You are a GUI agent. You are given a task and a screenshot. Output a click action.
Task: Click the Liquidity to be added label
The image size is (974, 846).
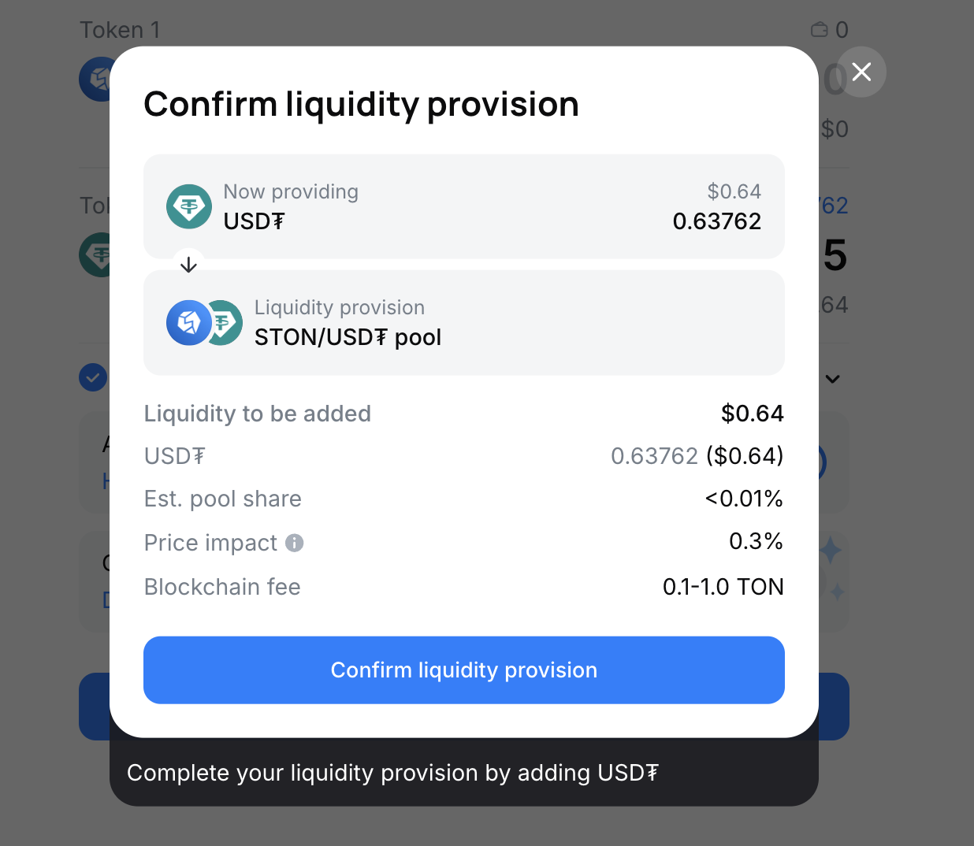(x=257, y=414)
